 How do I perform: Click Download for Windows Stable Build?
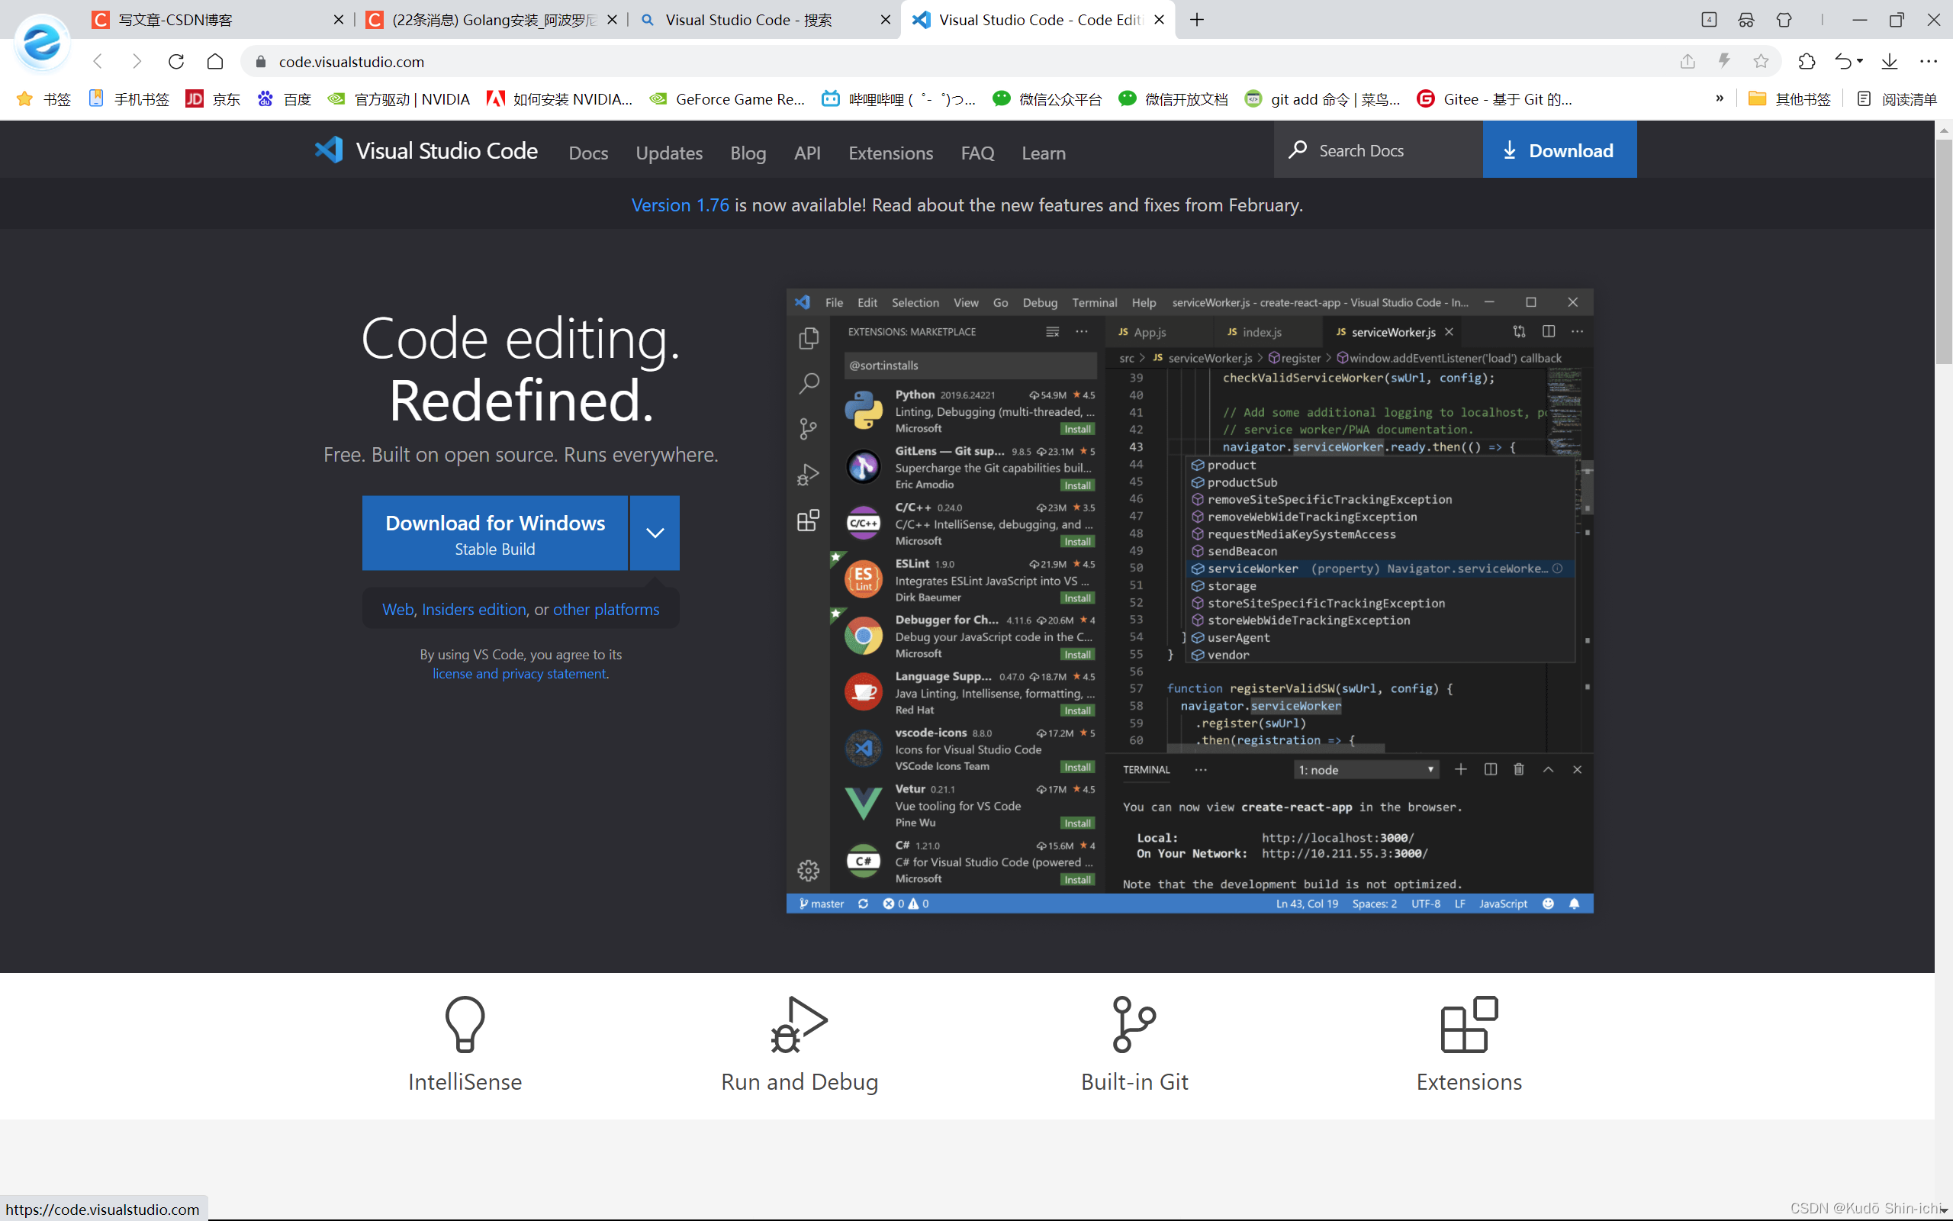[x=494, y=533]
